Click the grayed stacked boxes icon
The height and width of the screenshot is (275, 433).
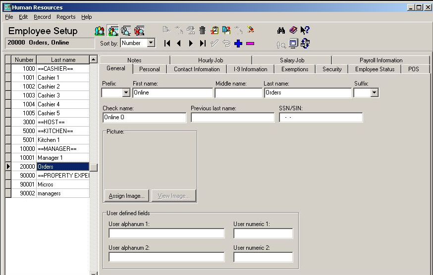(x=191, y=30)
